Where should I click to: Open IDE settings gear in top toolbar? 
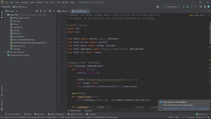(205, 7)
